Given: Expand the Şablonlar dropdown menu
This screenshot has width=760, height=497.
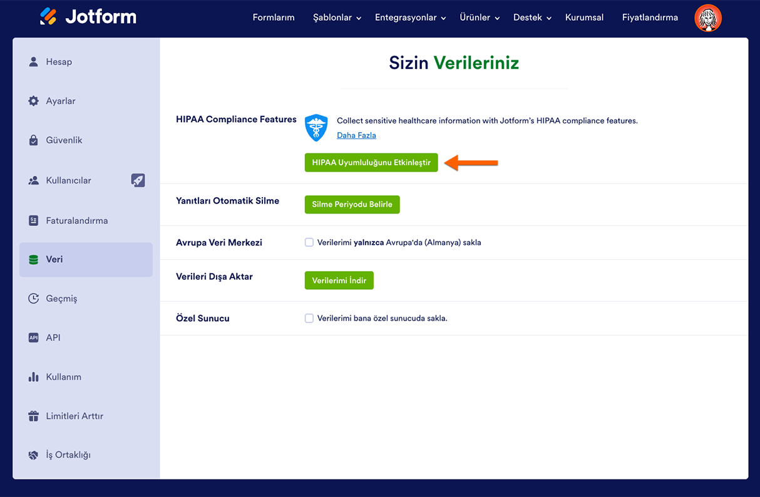Looking at the screenshot, I should coord(337,18).
